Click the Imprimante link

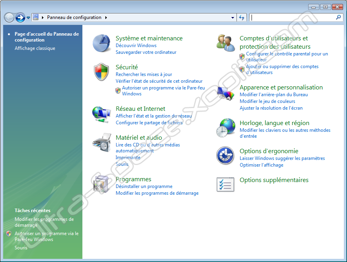coord(128,158)
